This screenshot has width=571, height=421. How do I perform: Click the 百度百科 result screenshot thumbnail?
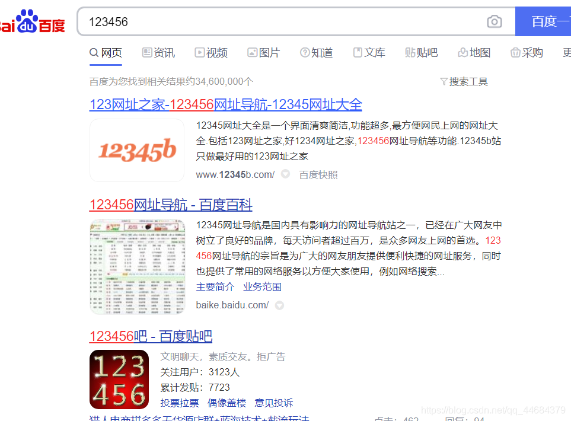pyautogui.click(x=138, y=267)
